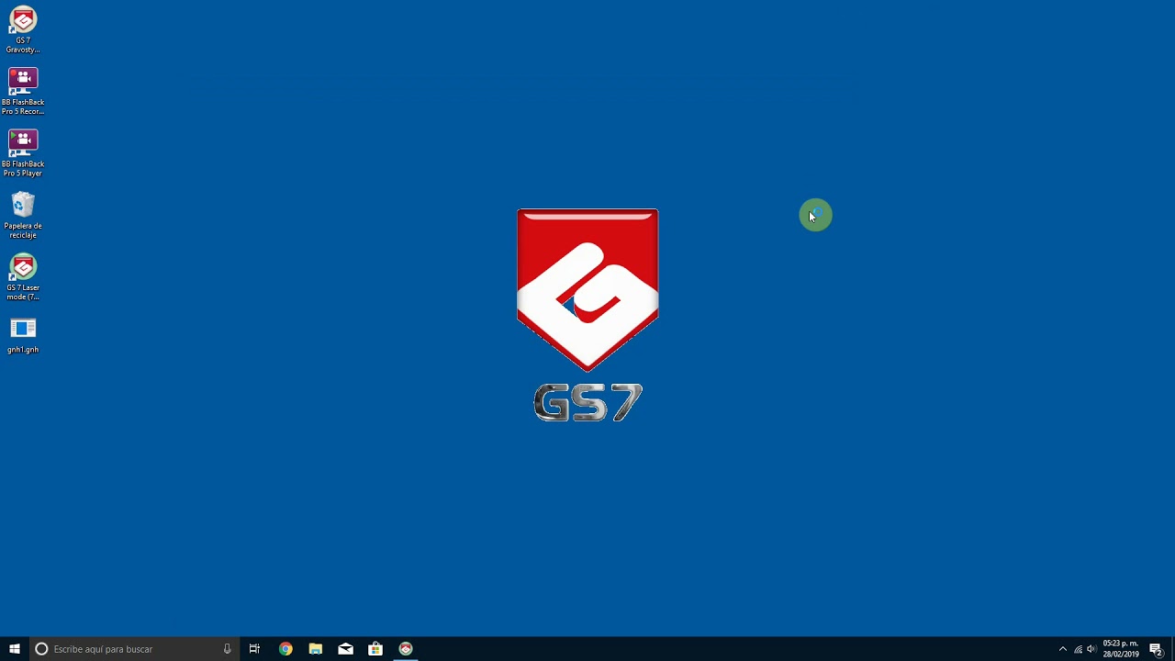This screenshot has width=1175, height=661.
Task: Click the GS7 application taskbar icon
Action: pos(406,649)
